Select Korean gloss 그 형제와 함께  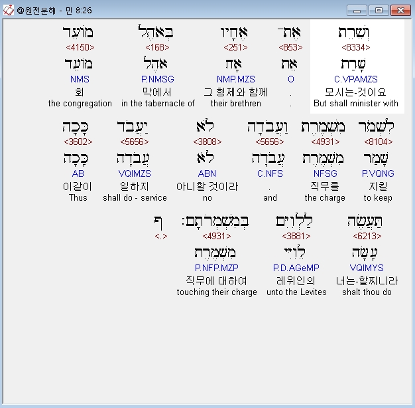pos(235,92)
